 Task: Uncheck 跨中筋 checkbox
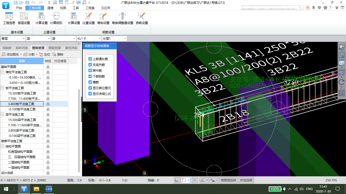pyautogui.click(x=90, y=70)
